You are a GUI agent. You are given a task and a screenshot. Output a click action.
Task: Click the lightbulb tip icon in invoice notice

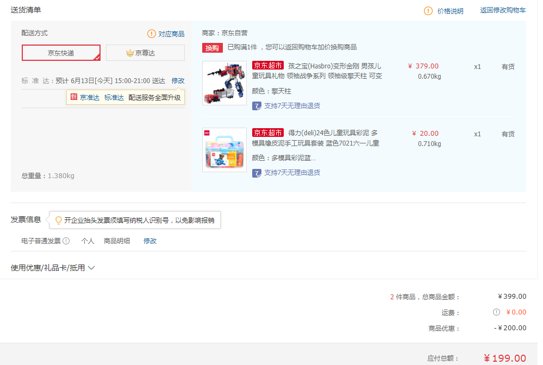(x=59, y=220)
